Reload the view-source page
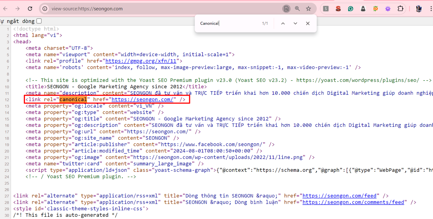 [30, 9]
